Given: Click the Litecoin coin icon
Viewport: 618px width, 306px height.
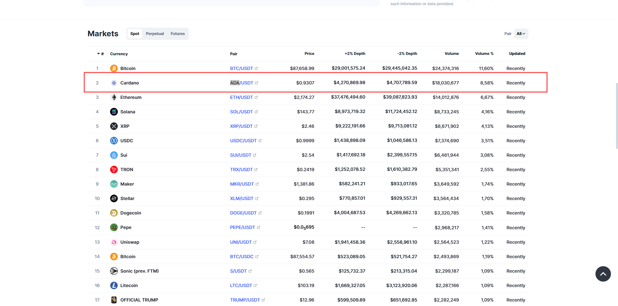Looking at the screenshot, I should (x=114, y=285).
